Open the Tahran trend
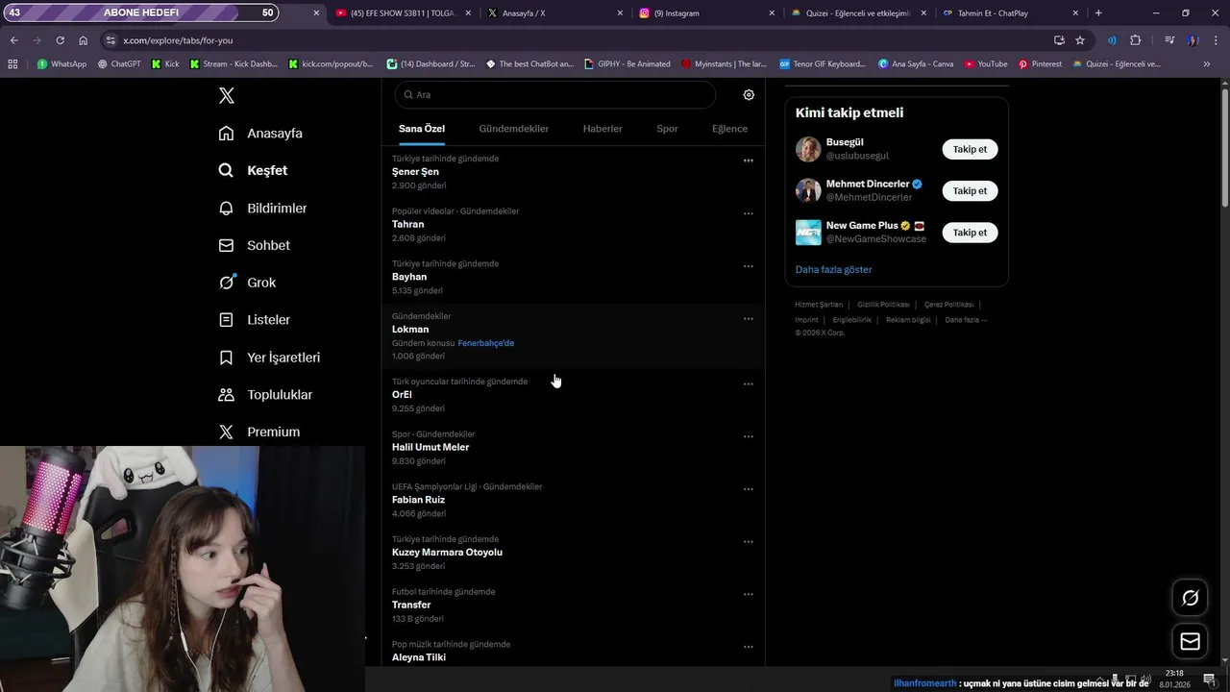The width and height of the screenshot is (1230, 692). 573,224
